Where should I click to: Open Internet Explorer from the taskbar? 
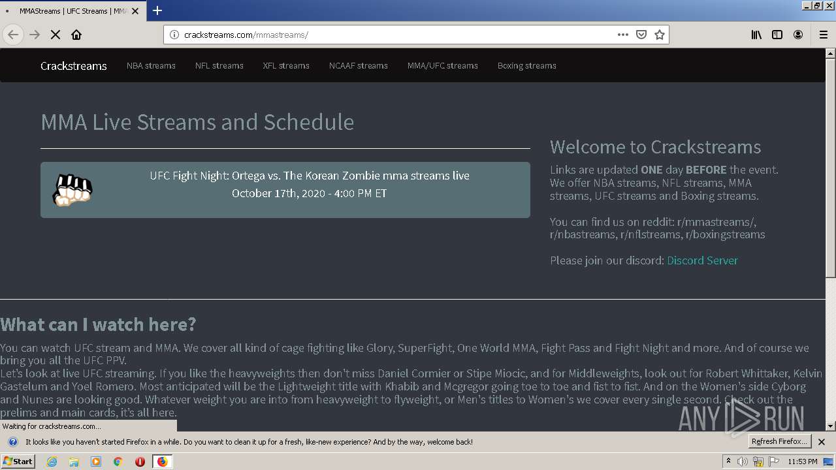click(x=52, y=462)
